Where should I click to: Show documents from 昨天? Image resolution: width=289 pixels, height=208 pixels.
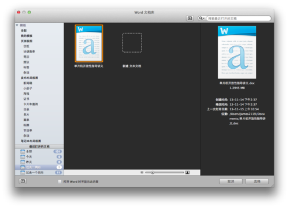point(39,162)
